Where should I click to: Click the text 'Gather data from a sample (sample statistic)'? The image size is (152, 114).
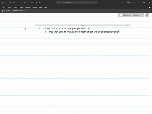click(x=66, y=28)
